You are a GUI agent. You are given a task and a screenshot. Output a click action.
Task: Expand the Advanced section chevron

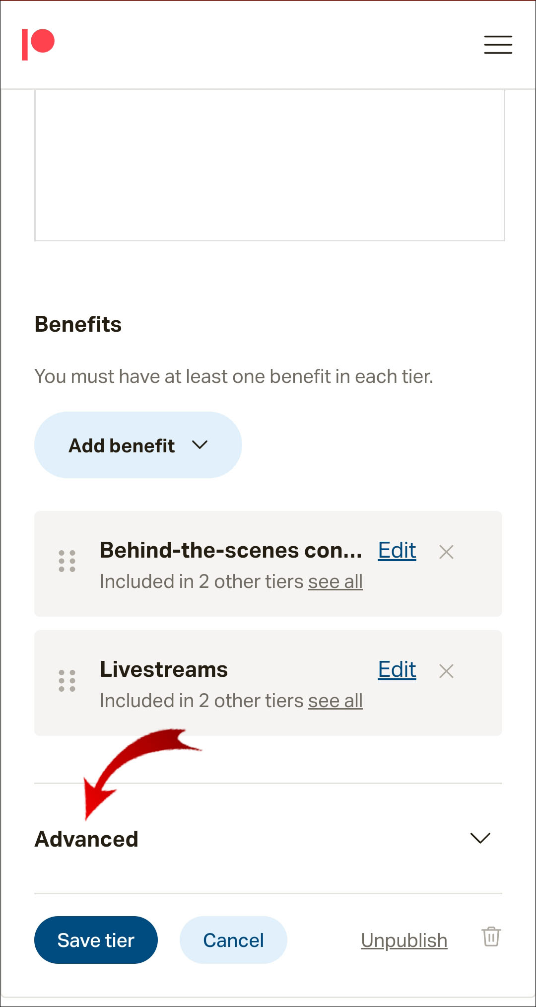480,838
